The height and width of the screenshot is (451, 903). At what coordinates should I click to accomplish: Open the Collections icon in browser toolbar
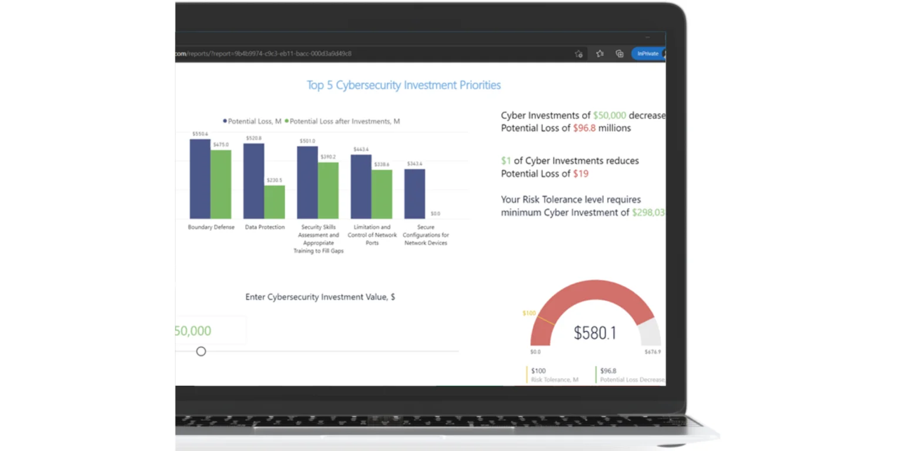coord(620,53)
